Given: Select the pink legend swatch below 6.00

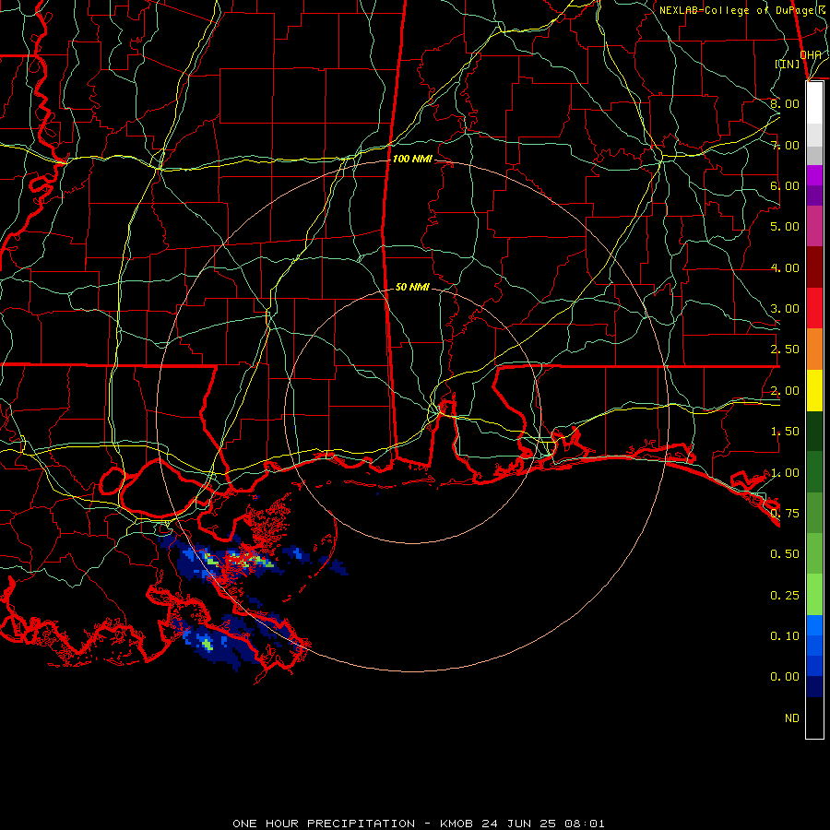Looking at the screenshot, I should coord(814,227).
